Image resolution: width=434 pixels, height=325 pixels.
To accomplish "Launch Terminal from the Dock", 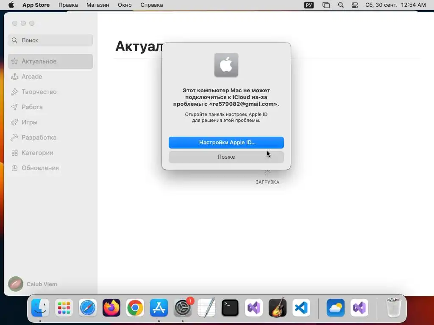I will (x=230, y=308).
